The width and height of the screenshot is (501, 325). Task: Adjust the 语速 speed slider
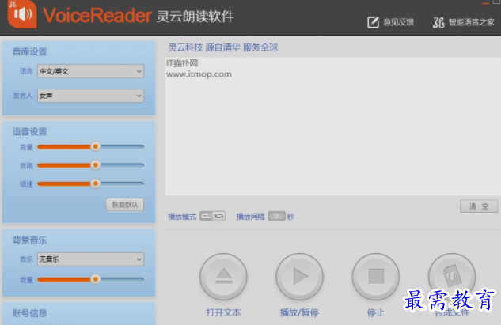pos(95,183)
